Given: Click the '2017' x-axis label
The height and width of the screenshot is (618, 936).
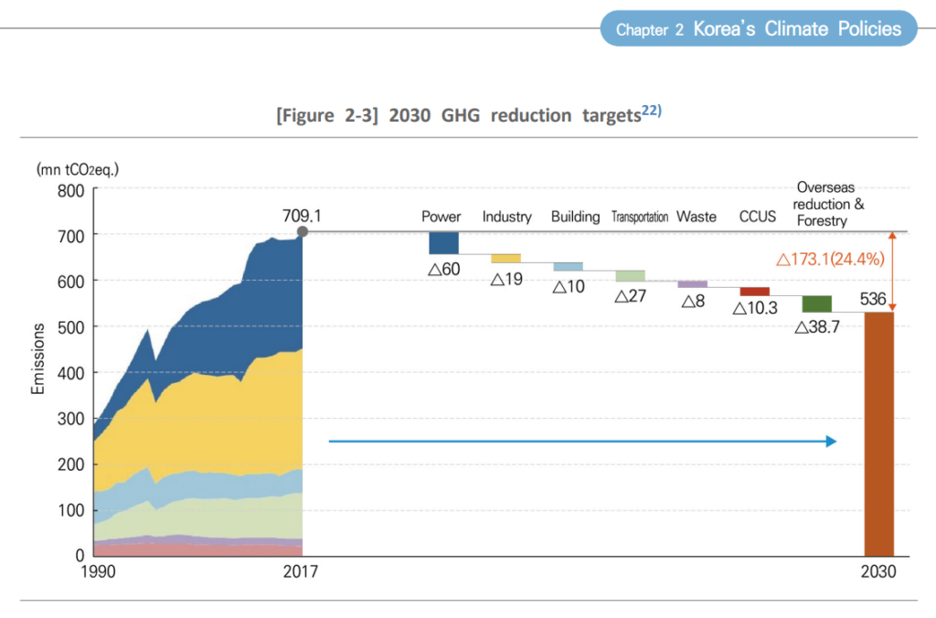Looking at the screenshot, I should (x=300, y=572).
